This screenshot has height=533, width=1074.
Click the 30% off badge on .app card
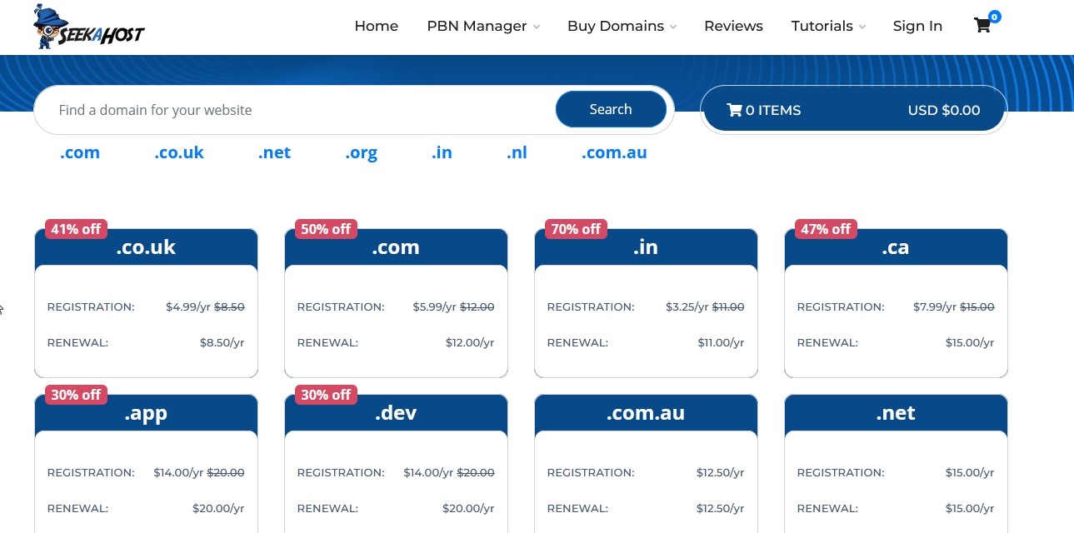[x=75, y=395]
